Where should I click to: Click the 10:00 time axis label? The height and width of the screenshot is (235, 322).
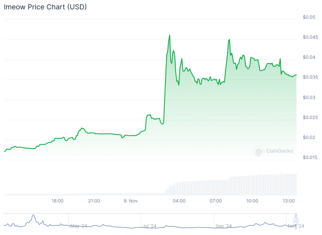coord(252,201)
